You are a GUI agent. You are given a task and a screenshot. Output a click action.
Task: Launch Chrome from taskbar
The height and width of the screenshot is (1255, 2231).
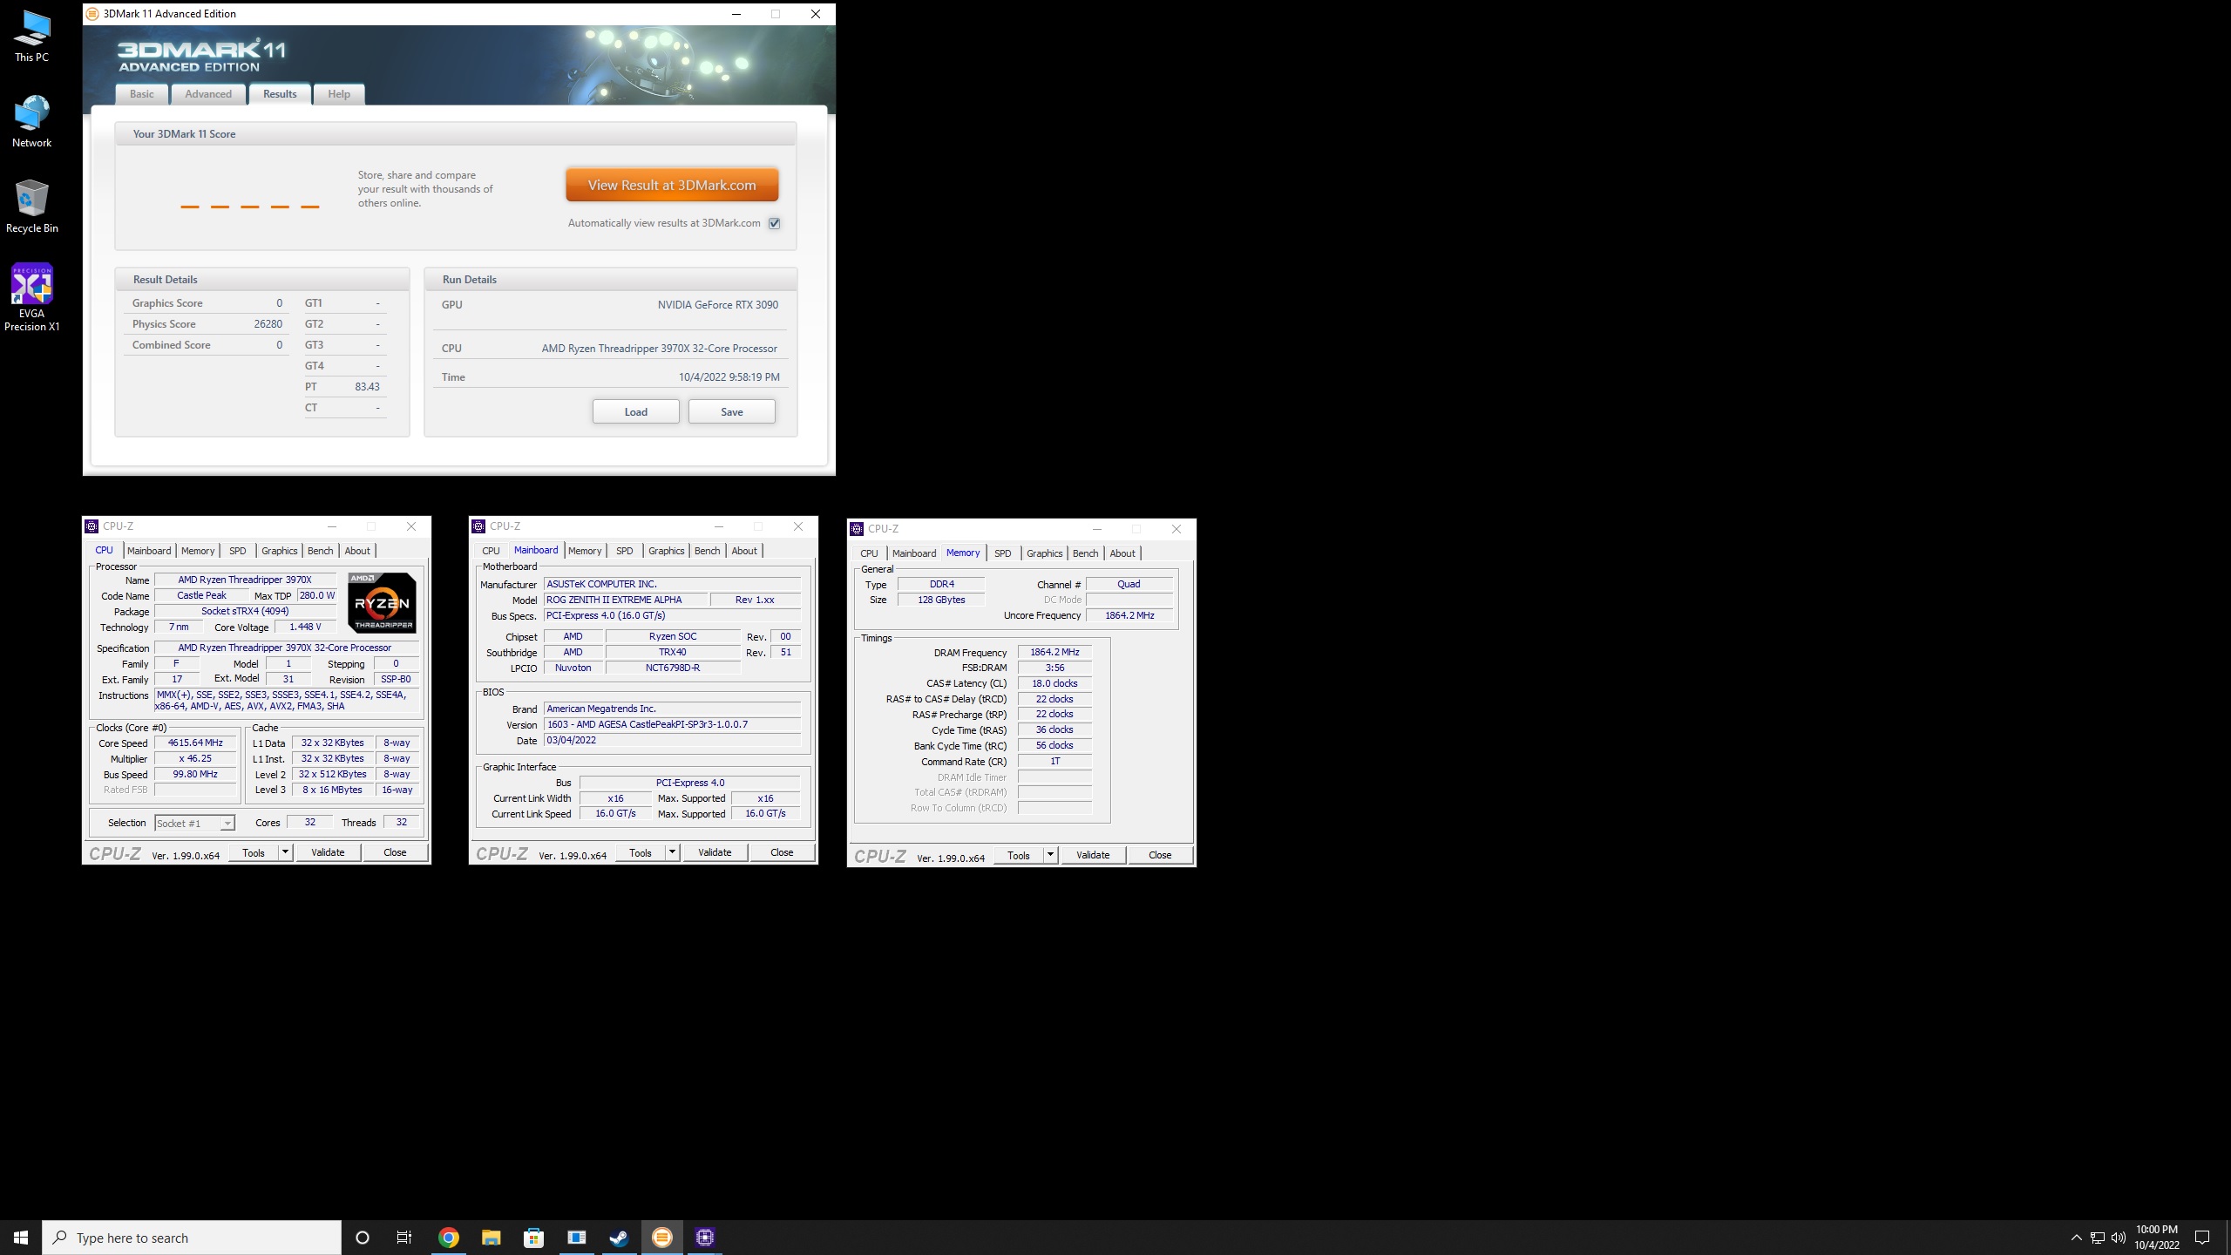448,1238
